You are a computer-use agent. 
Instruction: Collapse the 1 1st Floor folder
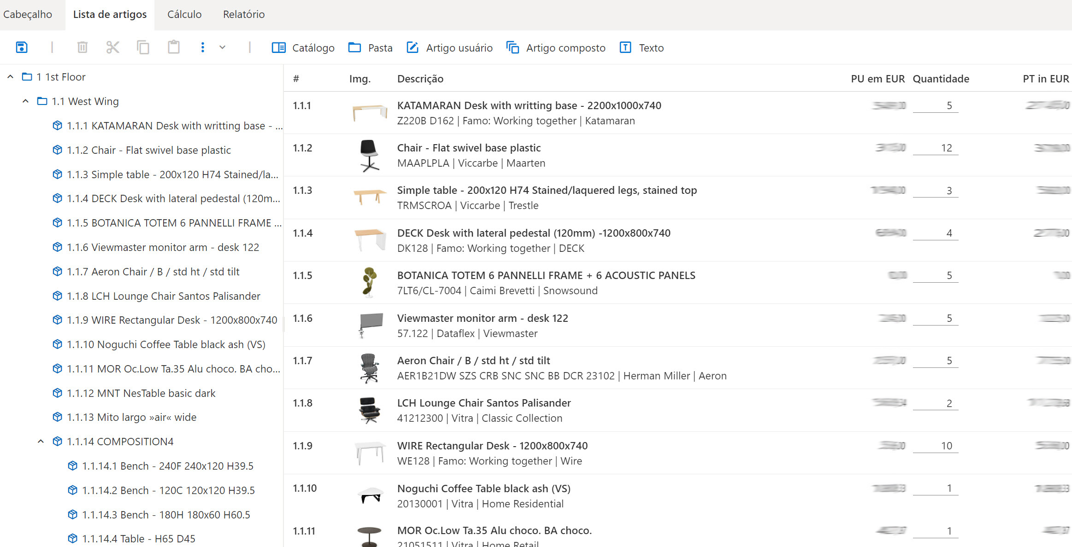[10, 77]
